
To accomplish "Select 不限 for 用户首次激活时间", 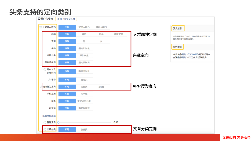I will pyautogui.click(x=67, y=71).
